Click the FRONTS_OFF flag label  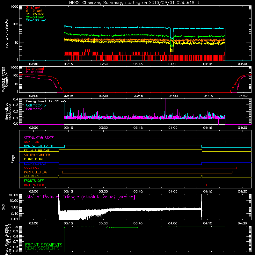pyautogui.click(x=34, y=181)
